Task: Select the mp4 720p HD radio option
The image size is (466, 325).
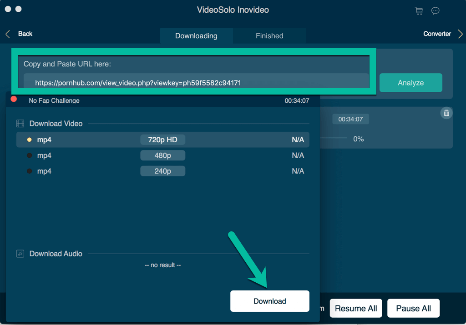Action: (x=30, y=140)
